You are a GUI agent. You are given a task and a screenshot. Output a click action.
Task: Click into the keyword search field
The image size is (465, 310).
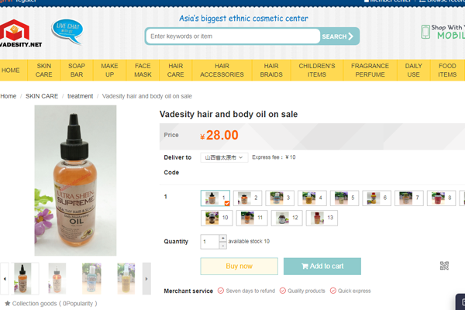[232, 36]
